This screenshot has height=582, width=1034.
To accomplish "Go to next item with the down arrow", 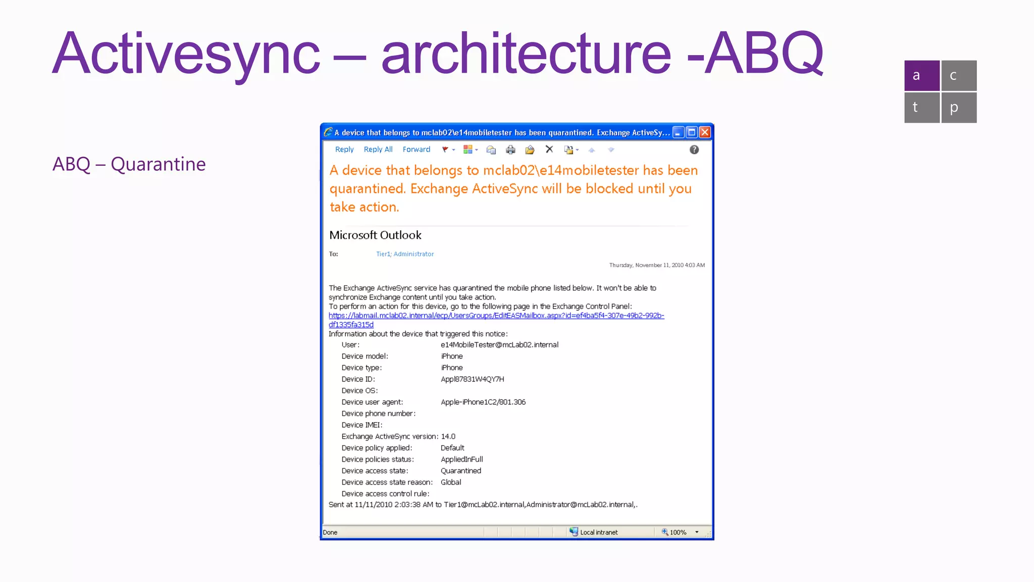I will click(x=611, y=150).
